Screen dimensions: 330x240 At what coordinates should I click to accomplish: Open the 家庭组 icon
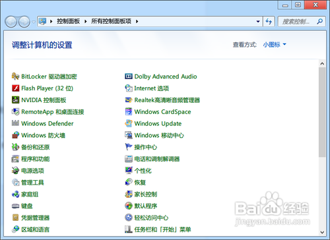(15, 194)
